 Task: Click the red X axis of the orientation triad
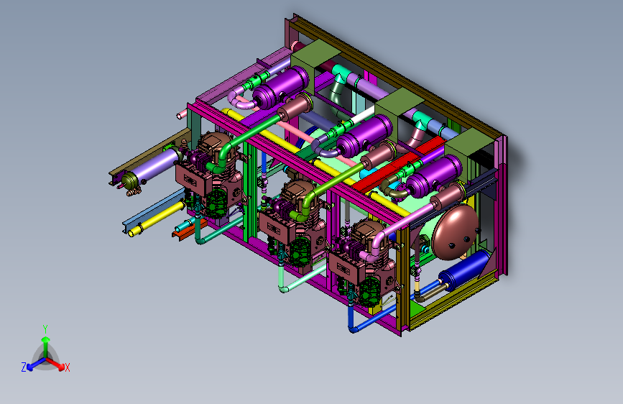pyautogui.click(x=56, y=364)
